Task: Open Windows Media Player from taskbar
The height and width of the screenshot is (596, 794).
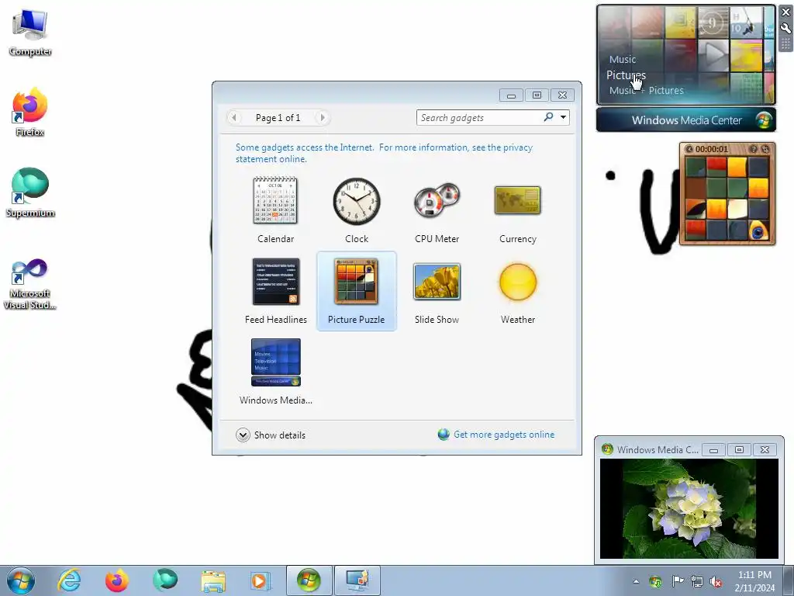Action: click(x=261, y=580)
